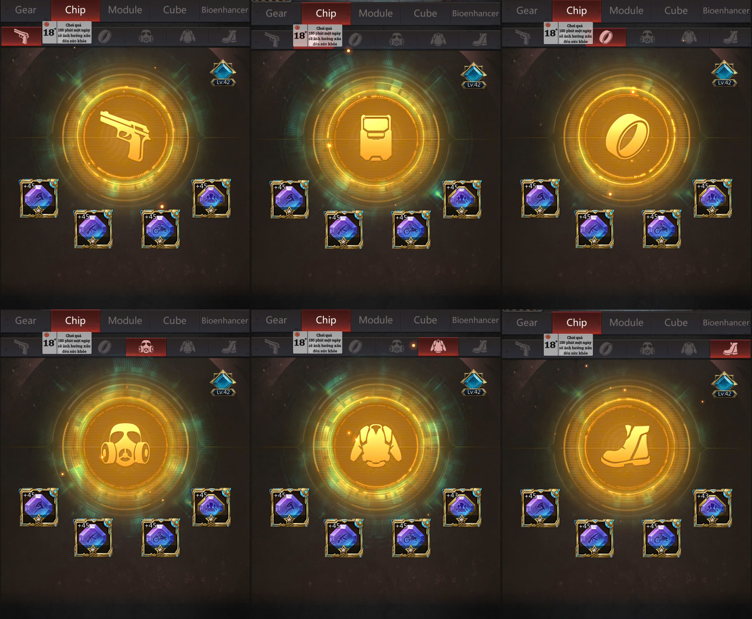Switch to Gear tab in the gas mask panel
The height and width of the screenshot is (619, 752).
coord(26,321)
